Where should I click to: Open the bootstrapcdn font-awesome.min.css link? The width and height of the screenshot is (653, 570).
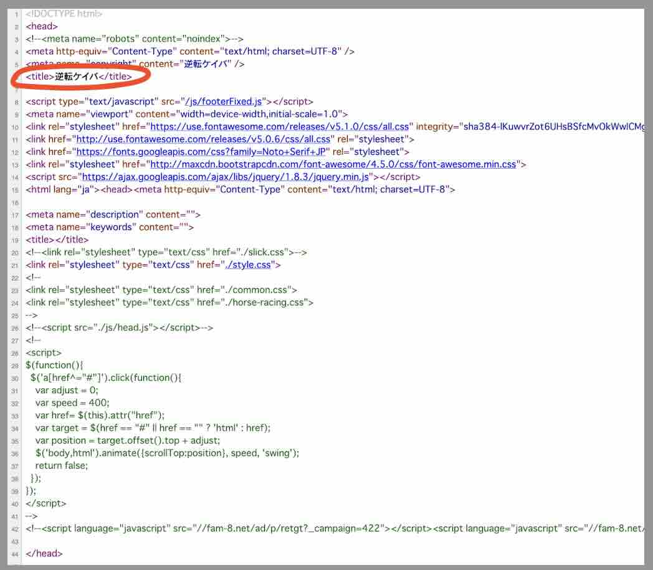333,164
